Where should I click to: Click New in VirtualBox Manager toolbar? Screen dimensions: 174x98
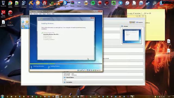[23, 22]
